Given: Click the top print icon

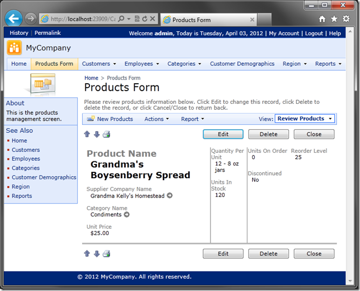Looking at the screenshot, I should [106, 134].
